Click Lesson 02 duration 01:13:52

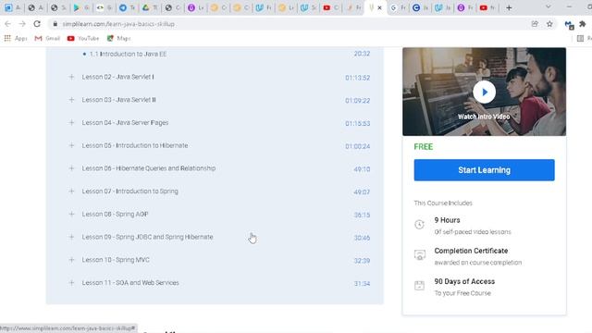358,78
